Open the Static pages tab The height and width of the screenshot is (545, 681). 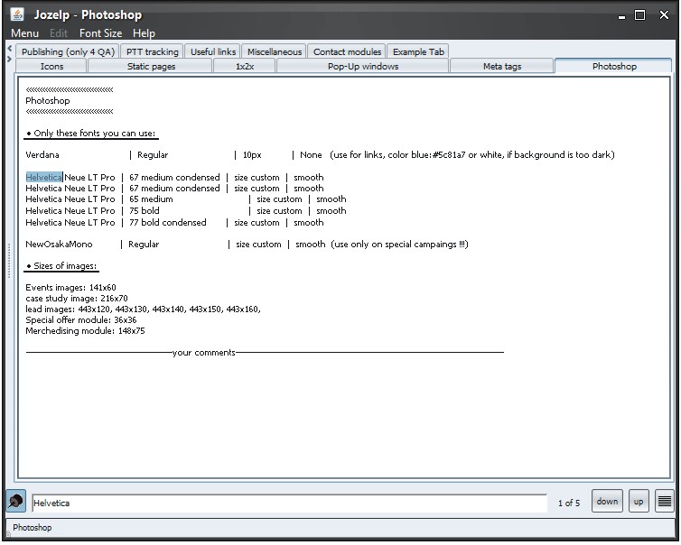pos(151,67)
